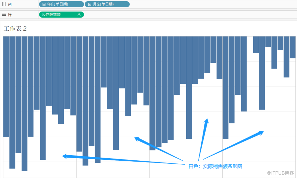Image resolution: width=297 pixels, height=178 pixels.
Task: Click the Columns (列) shelf icon
Action: (x=4, y=4)
